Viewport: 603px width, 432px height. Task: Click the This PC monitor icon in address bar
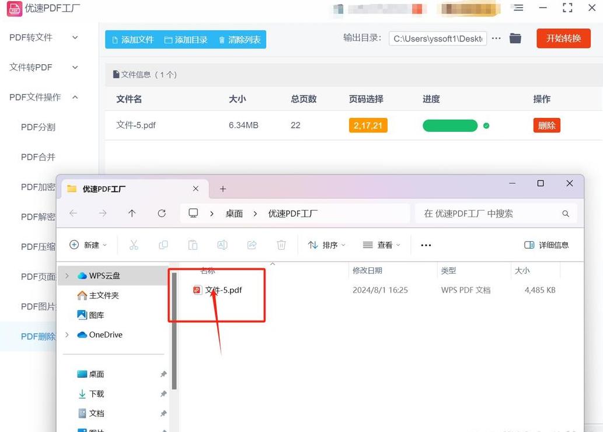pyautogui.click(x=193, y=213)
